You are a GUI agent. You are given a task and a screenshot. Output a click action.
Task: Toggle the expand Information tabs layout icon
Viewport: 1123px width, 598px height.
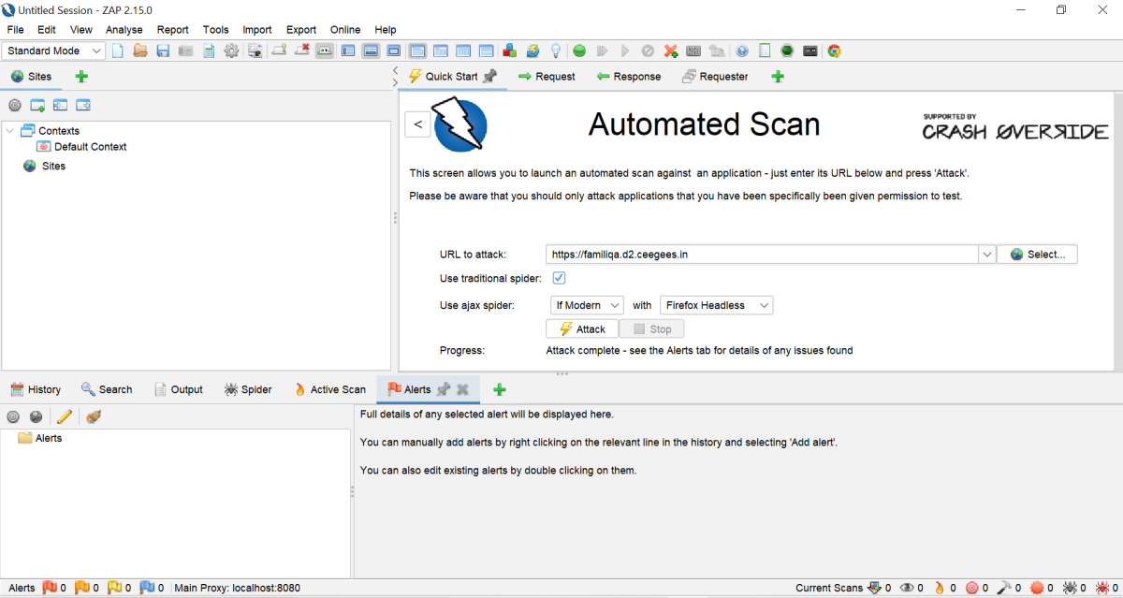(371, 51)
